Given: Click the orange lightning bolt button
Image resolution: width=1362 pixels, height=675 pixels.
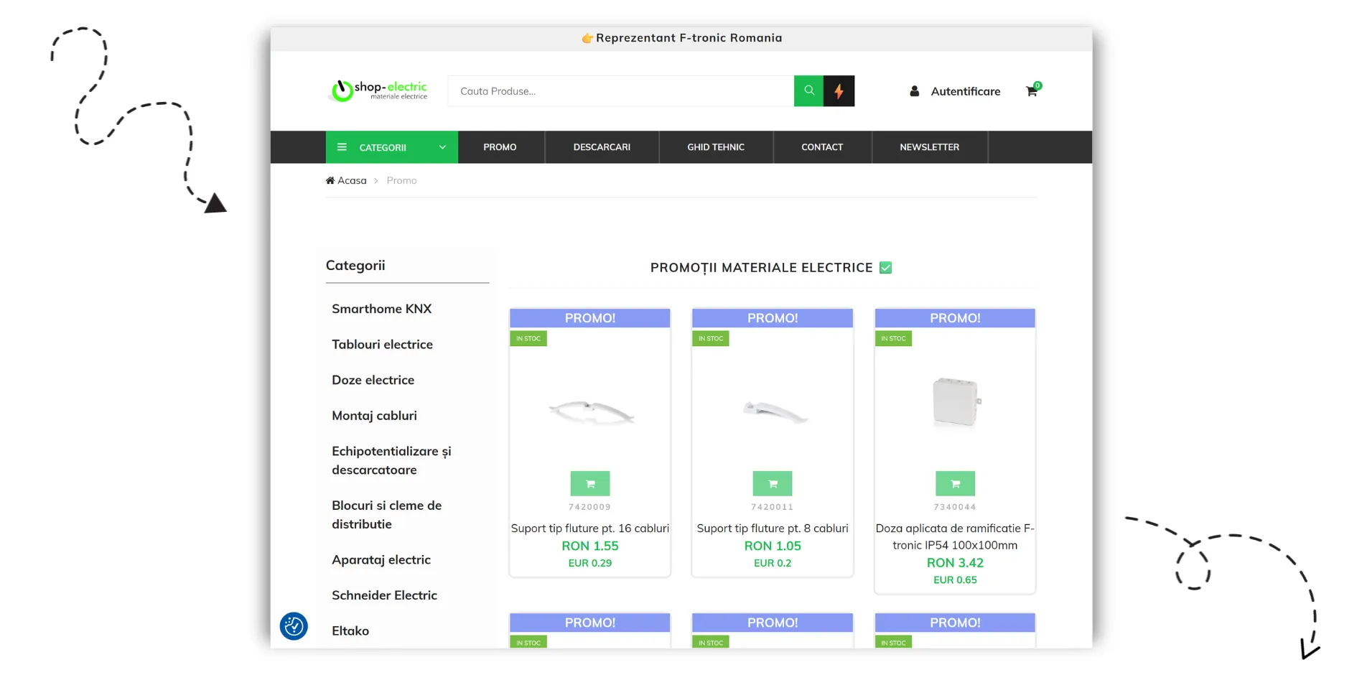Looking at the screenshot, I should [839, 91].
